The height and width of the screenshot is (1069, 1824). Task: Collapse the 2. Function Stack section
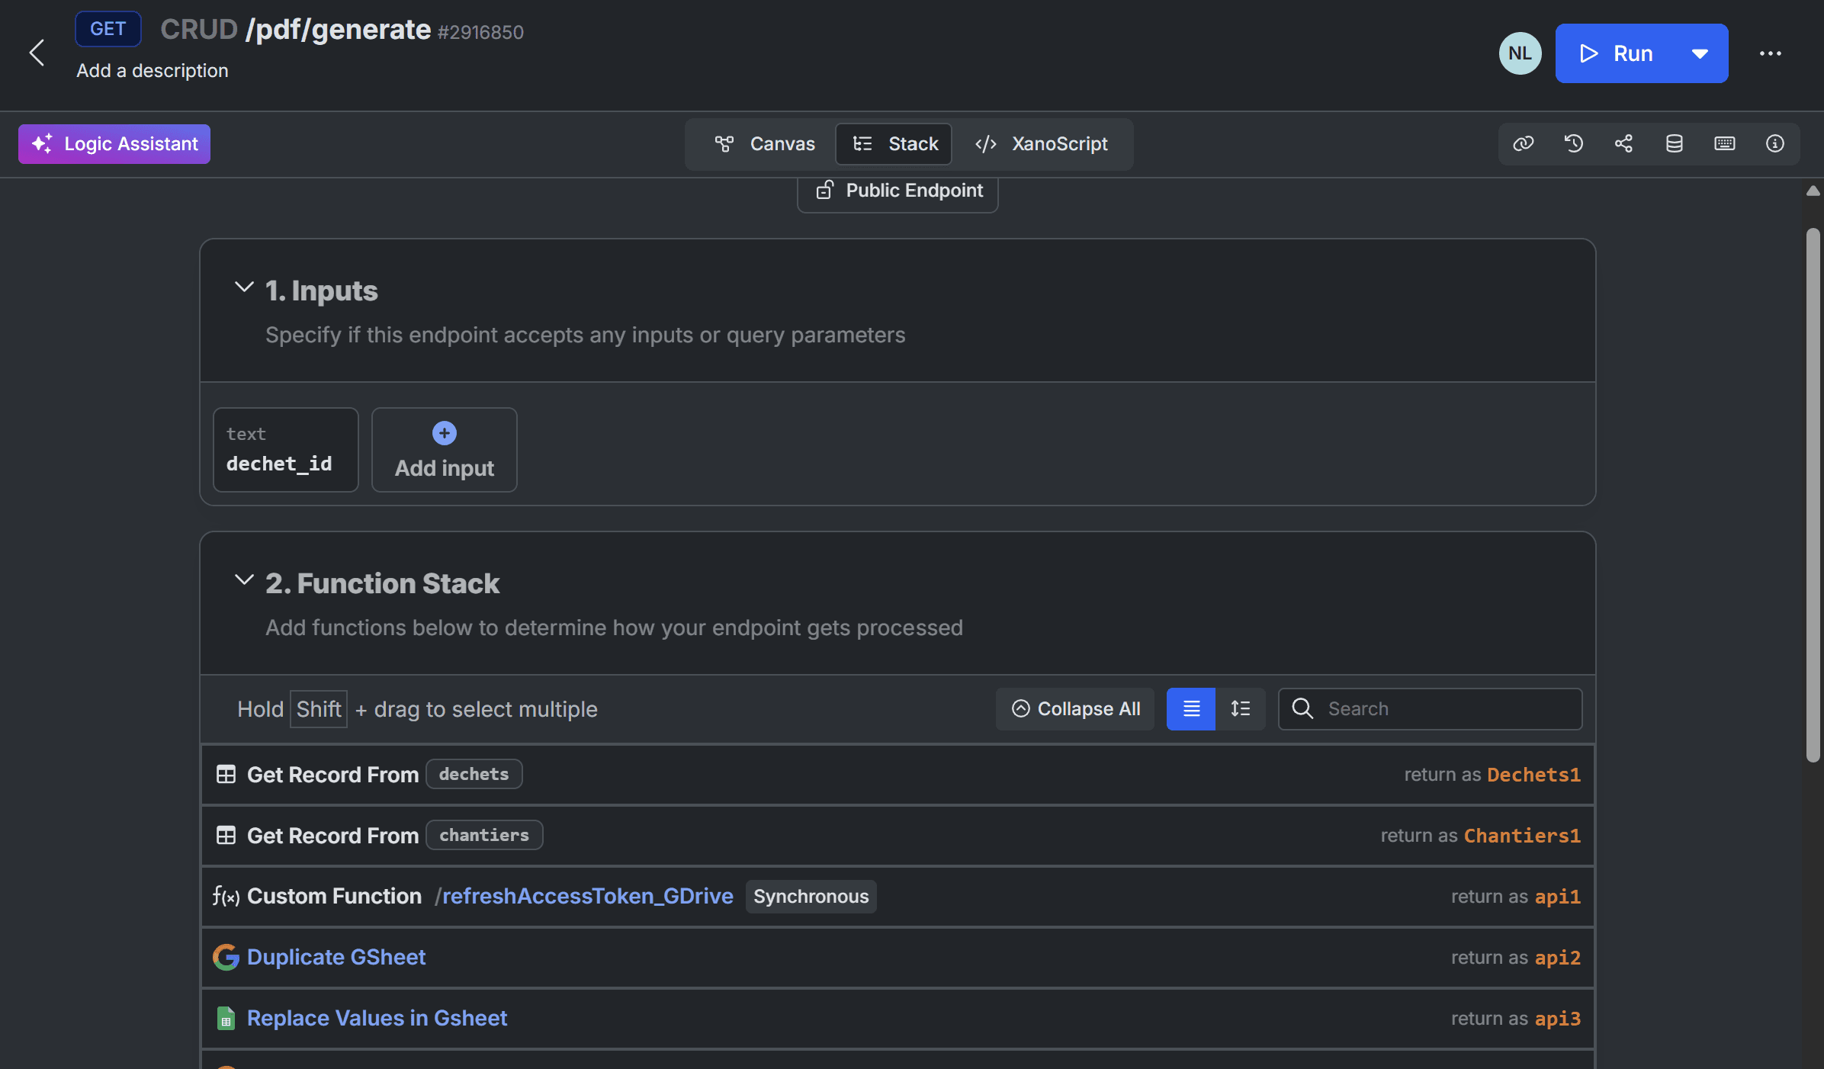coord(243,580)
